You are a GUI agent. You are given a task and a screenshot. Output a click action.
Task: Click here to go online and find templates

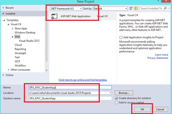[x=83, y=80]
